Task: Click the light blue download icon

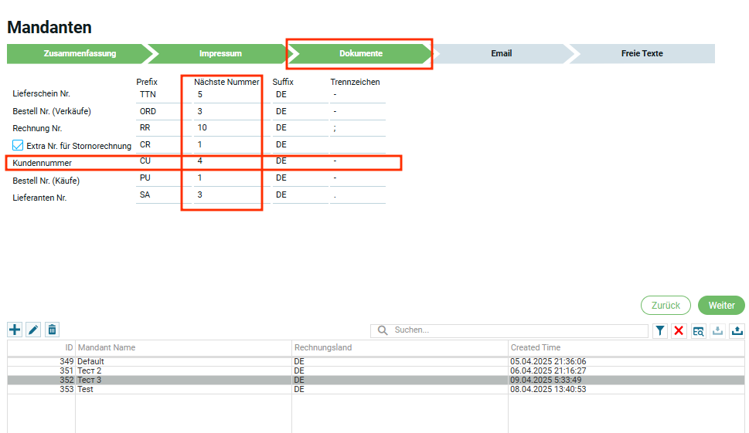Action: pyautogui.click(x=717, y=330)
